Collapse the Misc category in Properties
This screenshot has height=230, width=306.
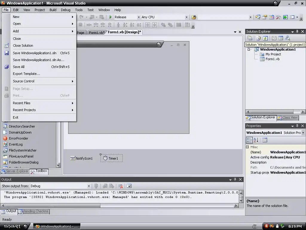point(247,147)
